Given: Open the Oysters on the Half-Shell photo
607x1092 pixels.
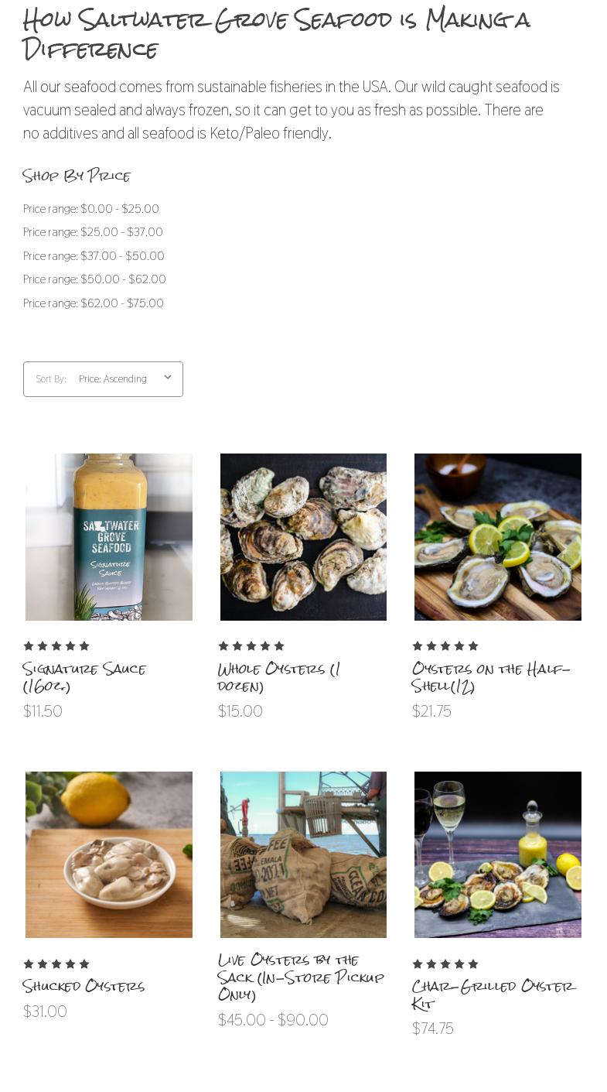Looking at the screenshot, I should point(498,537).
